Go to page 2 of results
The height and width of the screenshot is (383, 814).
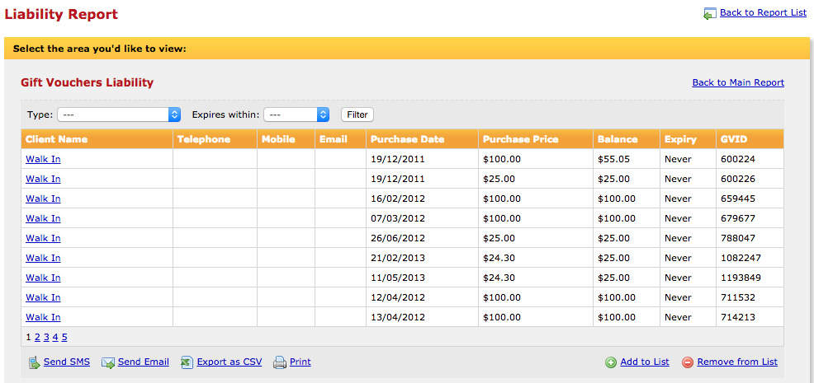tap(37, 338)
